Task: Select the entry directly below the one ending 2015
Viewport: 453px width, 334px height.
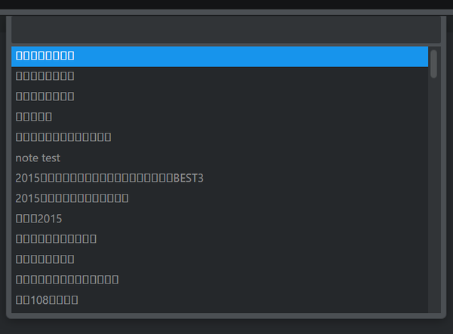Action: [220, 239]
